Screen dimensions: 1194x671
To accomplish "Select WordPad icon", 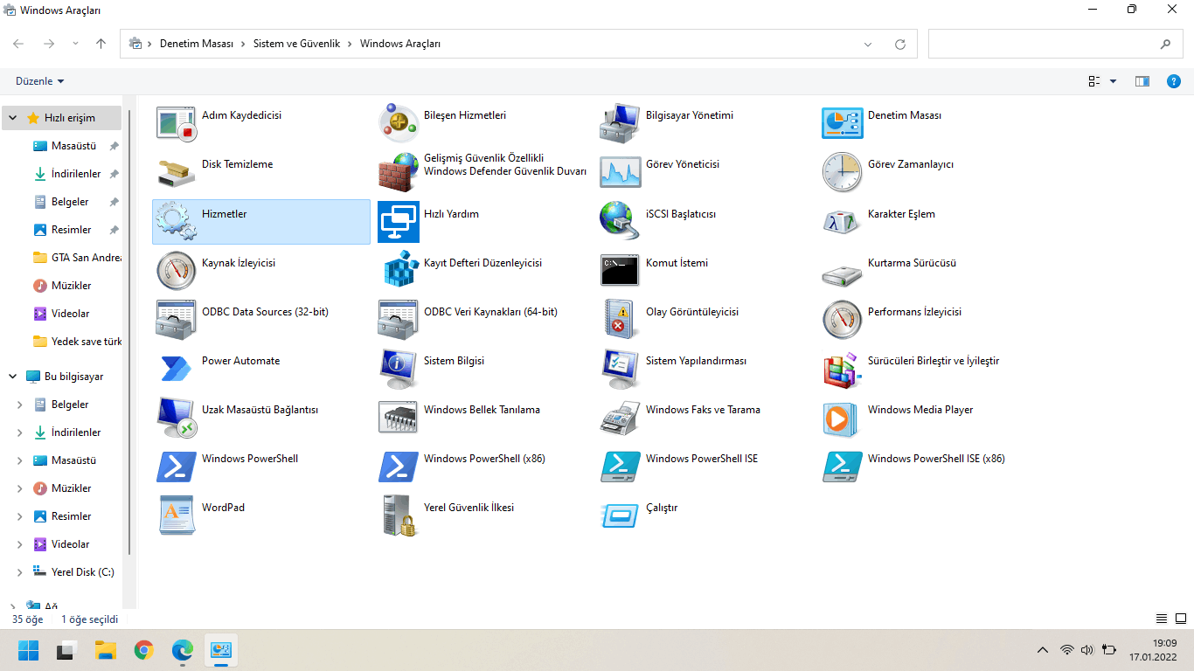I will (177, 515).
